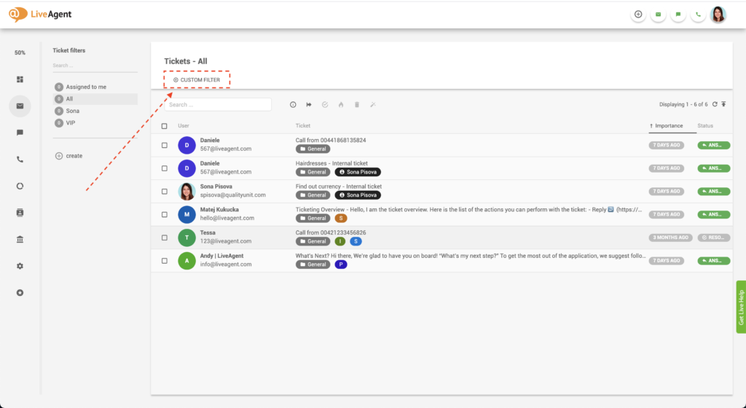Select the Assigned to me filter
This screenshot has height=408, width=746.
click(86, 87)
